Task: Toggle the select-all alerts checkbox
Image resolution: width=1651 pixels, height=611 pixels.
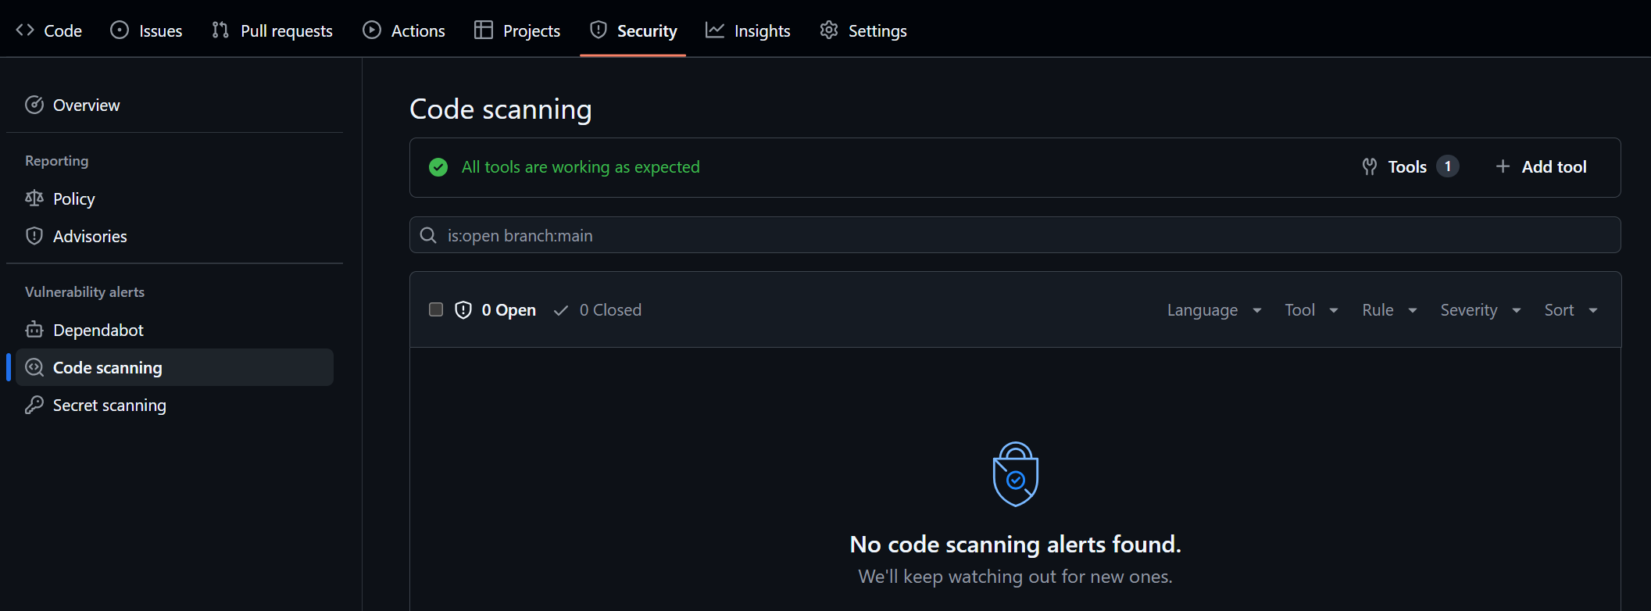Action: click(436, 309)
